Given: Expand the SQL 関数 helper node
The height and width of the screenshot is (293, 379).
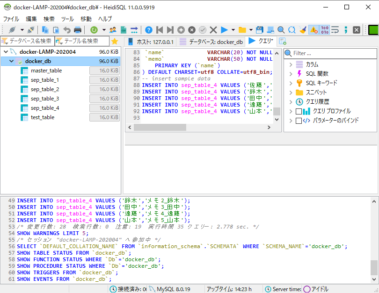Looking at the screenshot, I should click(291, 74).
